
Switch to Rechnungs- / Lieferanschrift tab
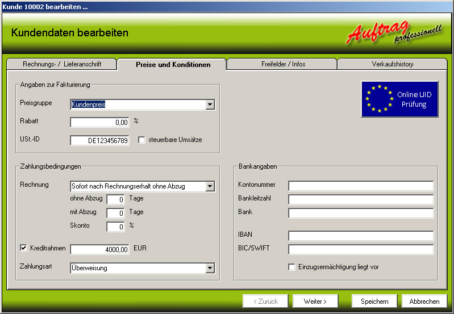62,64
